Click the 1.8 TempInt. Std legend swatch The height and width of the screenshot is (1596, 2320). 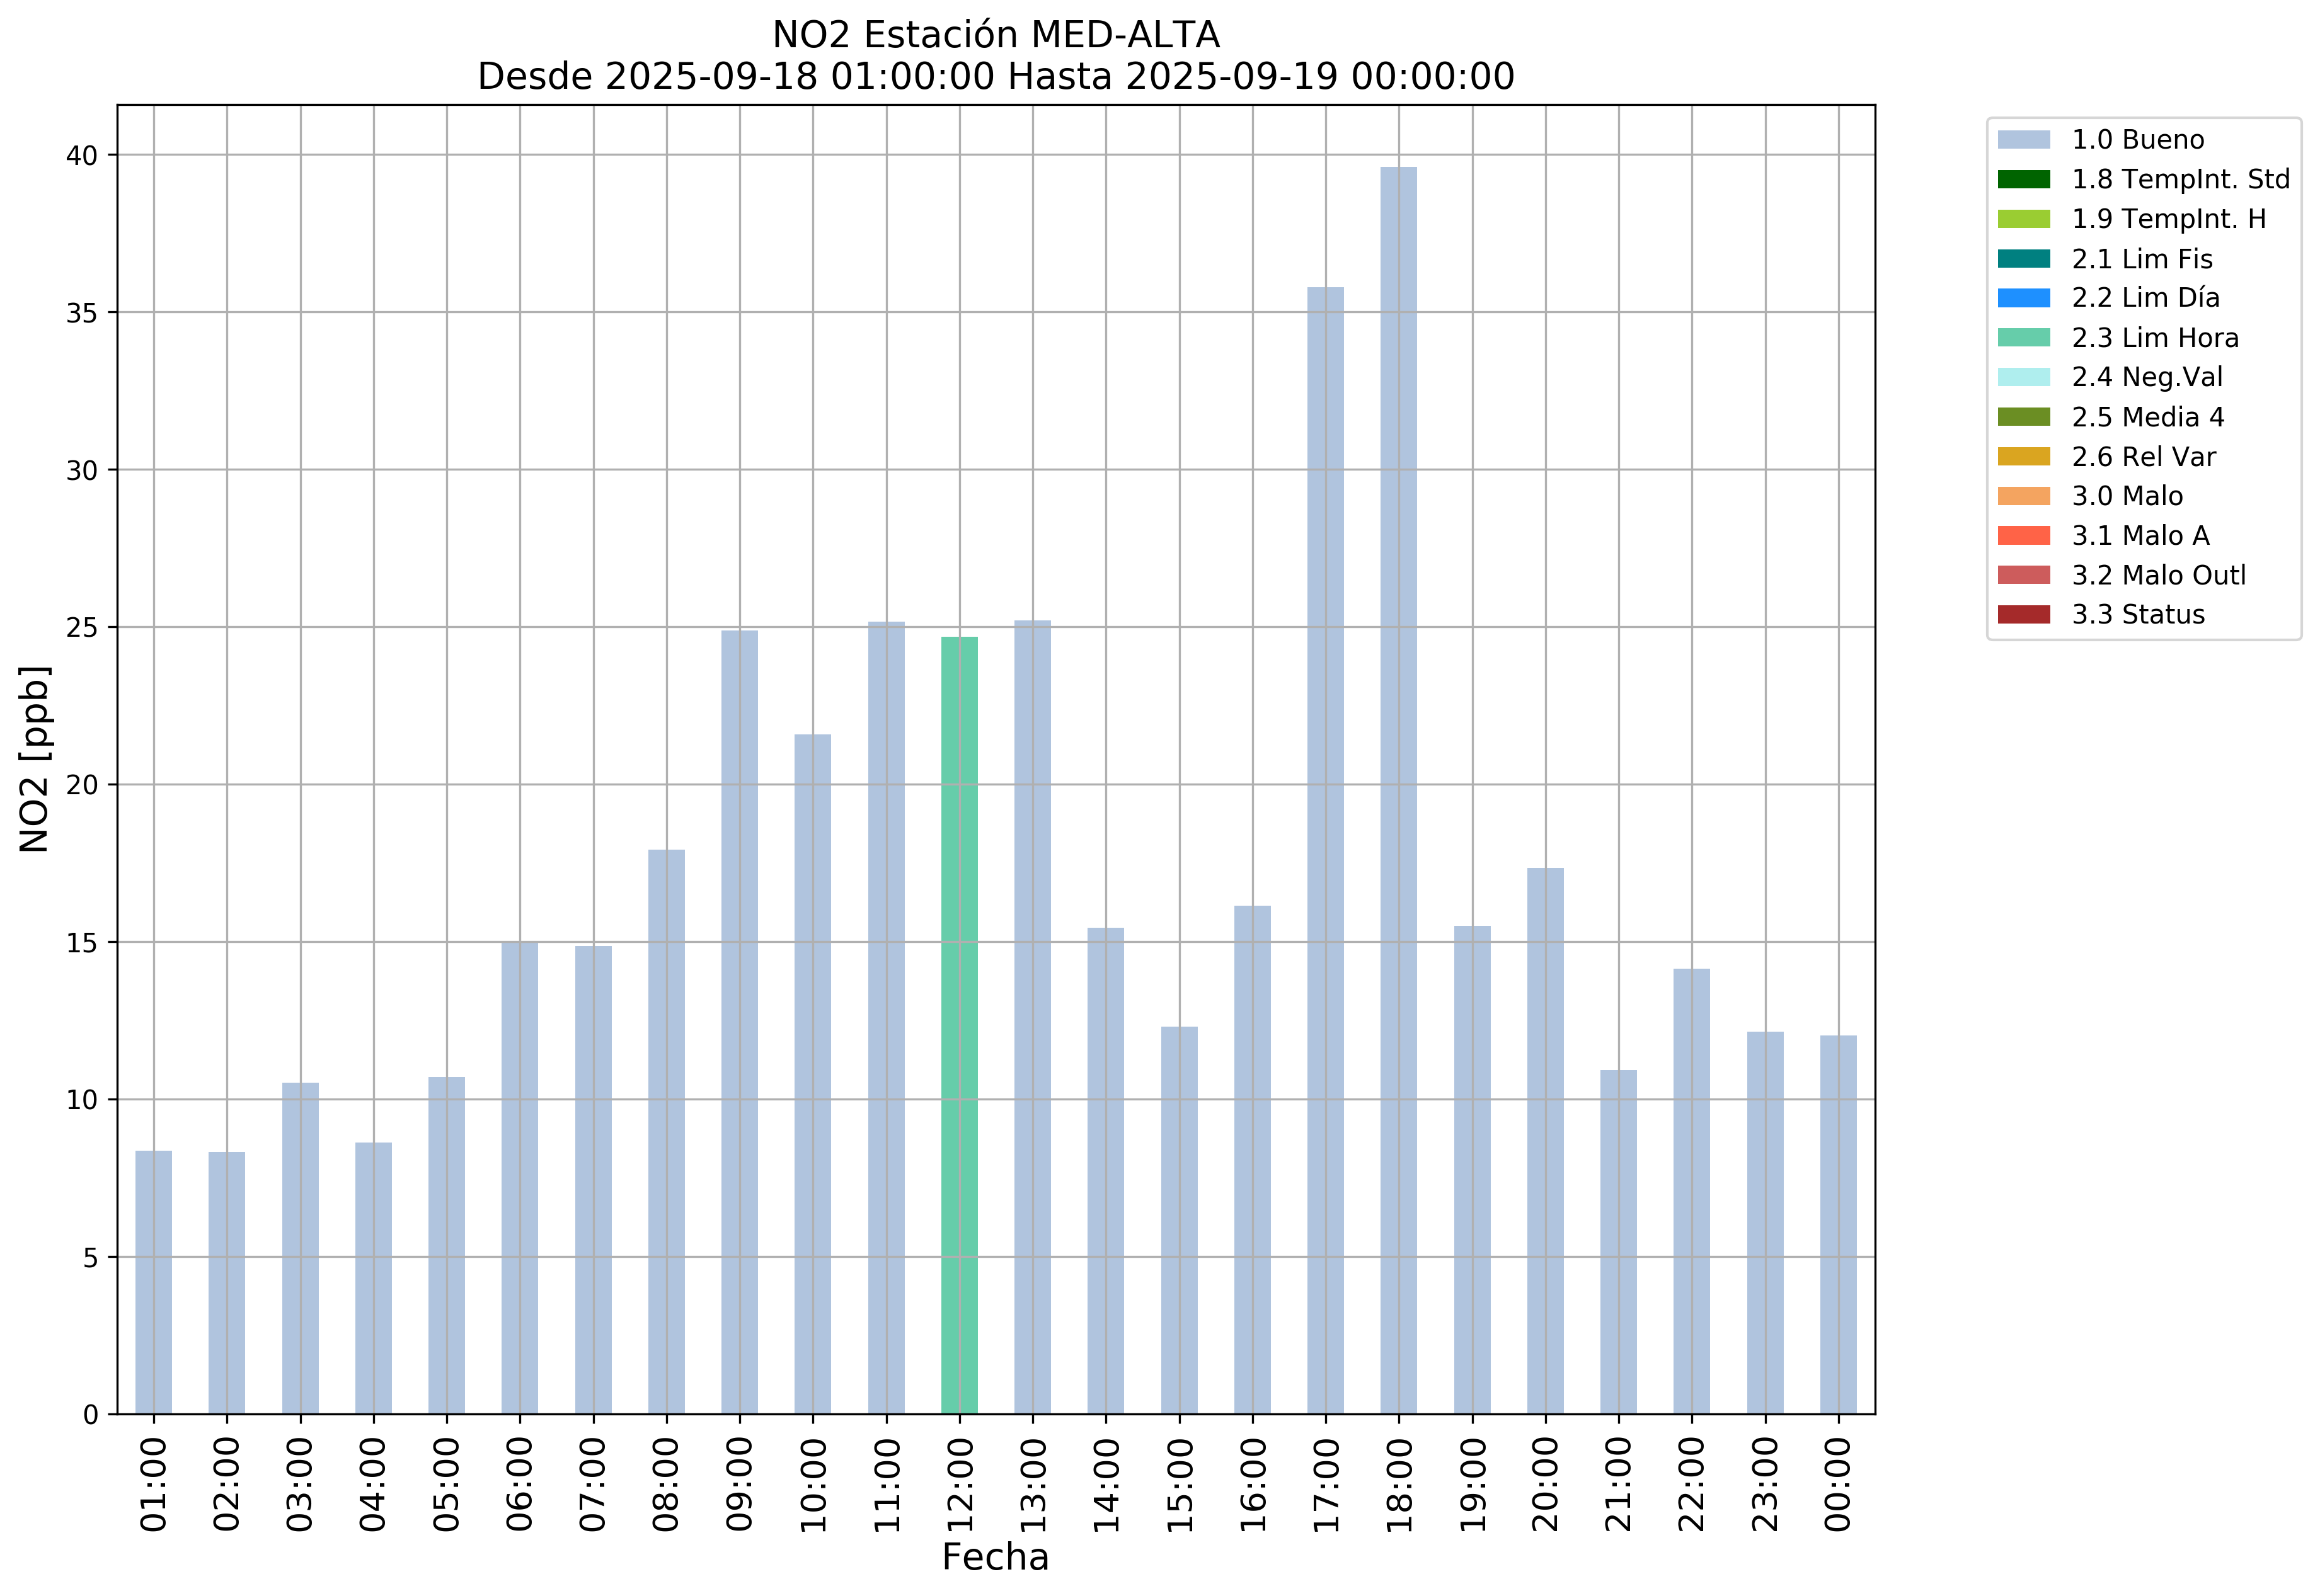tap(2023, 180)
